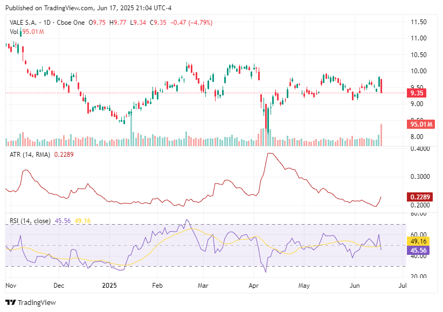Click the red 0.2289 ATR tag on axis
443x312 pixels.
coord(420,197)
